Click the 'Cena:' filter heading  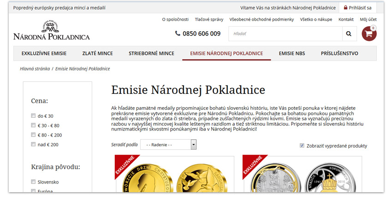point(40,101)
